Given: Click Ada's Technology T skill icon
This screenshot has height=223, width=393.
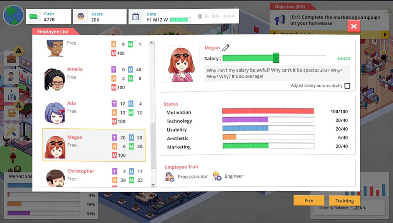Looking at the screenshot, I should 114,103.
